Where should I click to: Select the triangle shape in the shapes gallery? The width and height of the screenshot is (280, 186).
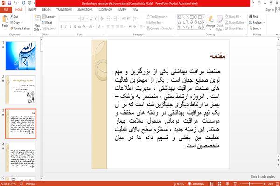pyautogui.click(x=179, y=22)
